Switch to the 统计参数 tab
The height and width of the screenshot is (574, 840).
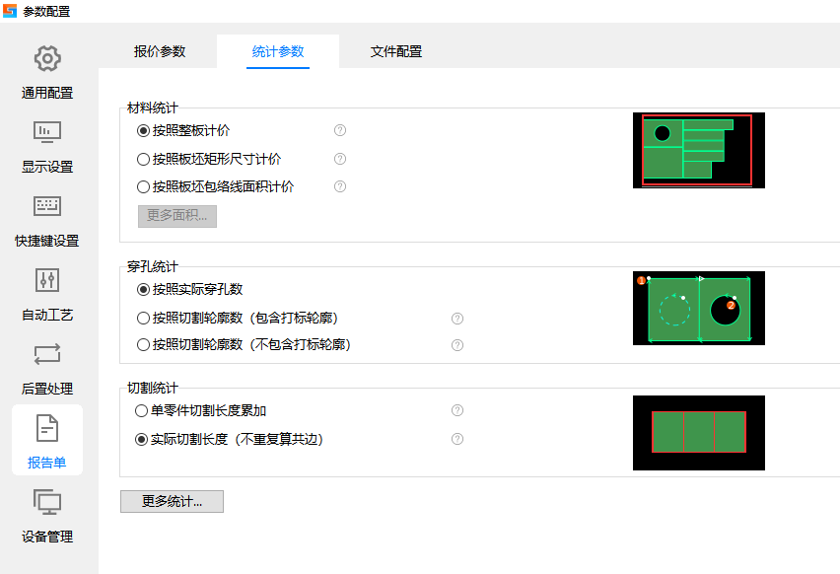tap(278, 51)
